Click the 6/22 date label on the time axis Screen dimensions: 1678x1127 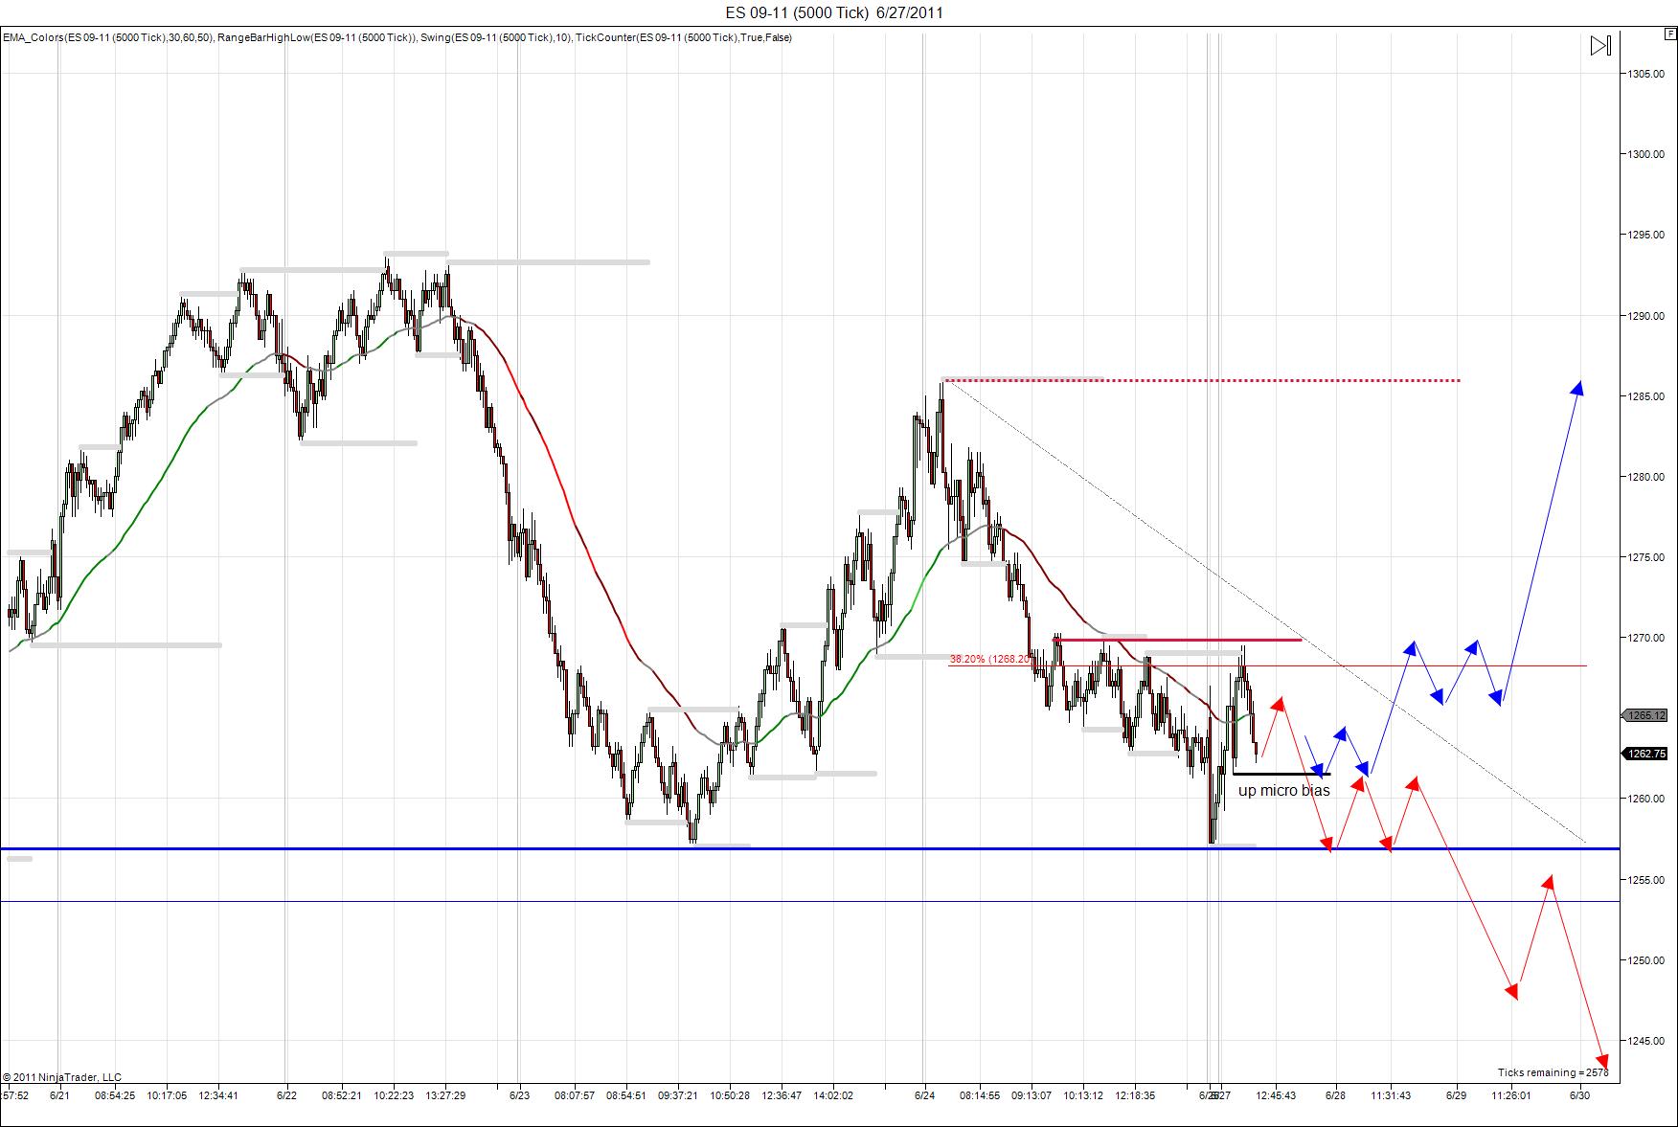(x=286, y=1095)
